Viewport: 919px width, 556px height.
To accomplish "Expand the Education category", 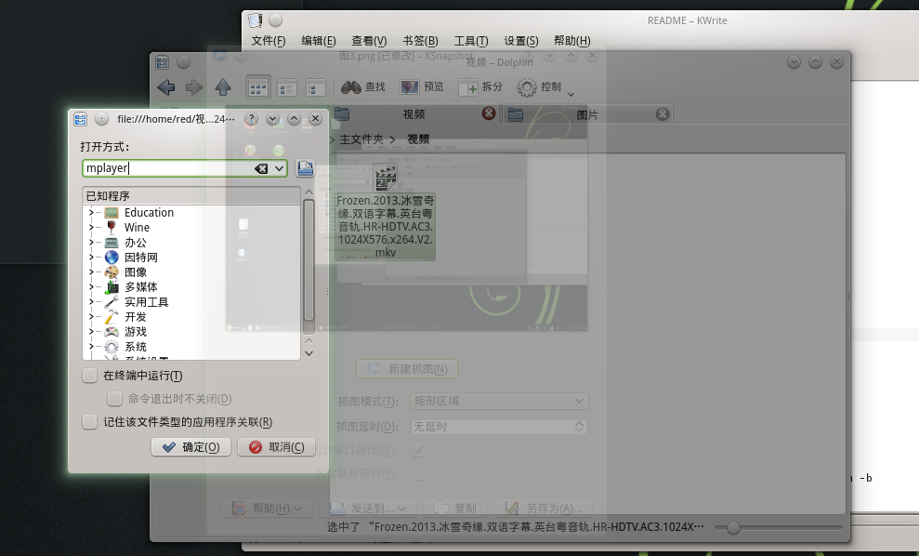I will pos(91,212).
